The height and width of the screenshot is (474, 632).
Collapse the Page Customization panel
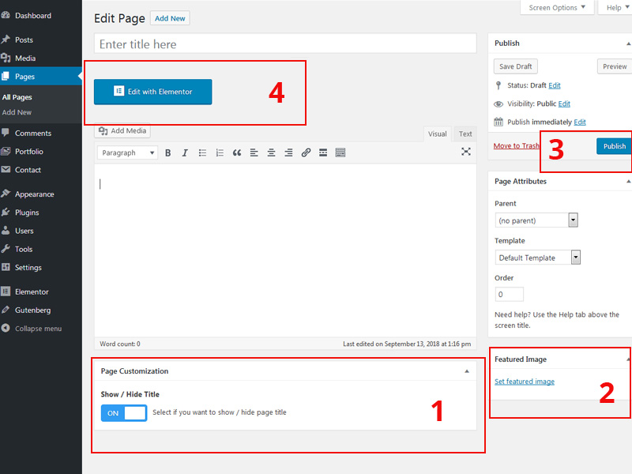click(466, 371)
